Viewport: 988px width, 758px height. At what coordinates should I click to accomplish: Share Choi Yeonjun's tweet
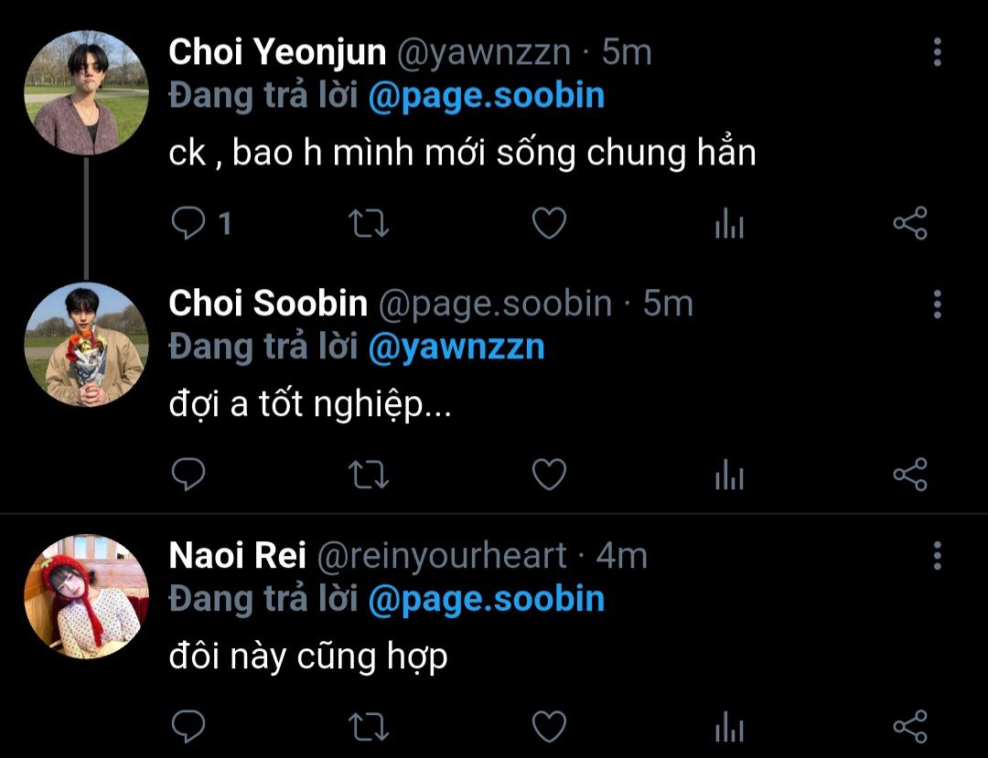909,223
